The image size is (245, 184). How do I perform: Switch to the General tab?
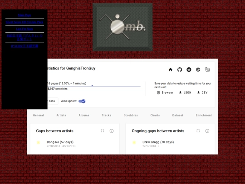(38, 115)
